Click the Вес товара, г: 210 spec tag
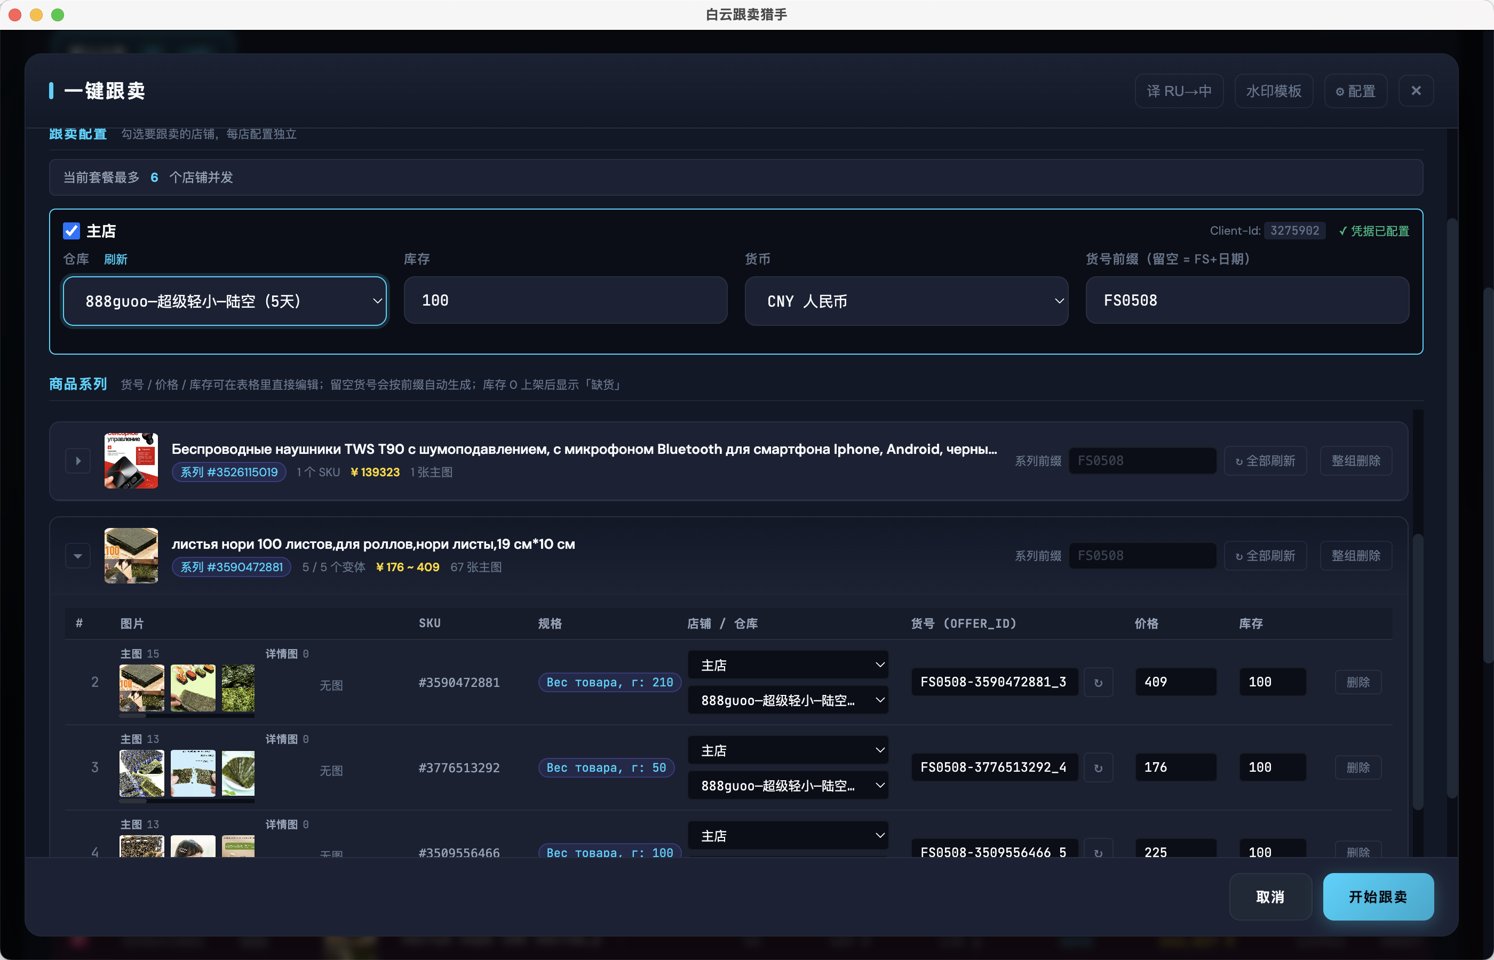Image resolution: width=1494 pixels, height=960 pixels. (x=609, y=683)
